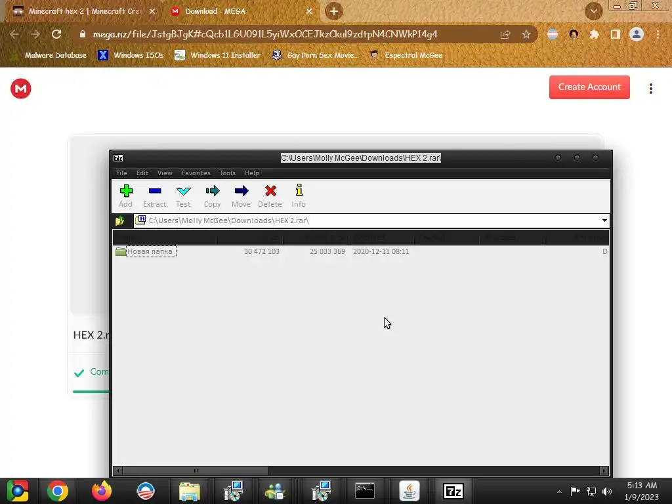Run the Test archive tool
This screenshot has height=504, width=672.
point(183,196)
